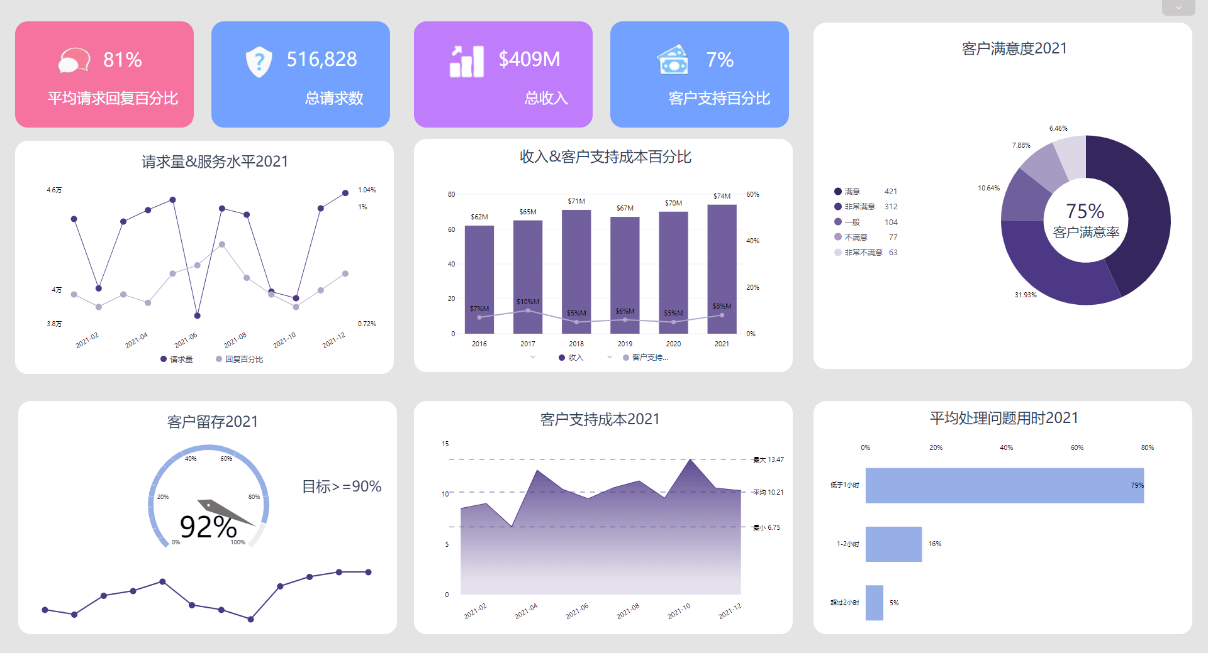Toggle the 不满意 77 legend entry
Image resolution: width=1208 pixels, height=653 pixels.
[866, 238]
